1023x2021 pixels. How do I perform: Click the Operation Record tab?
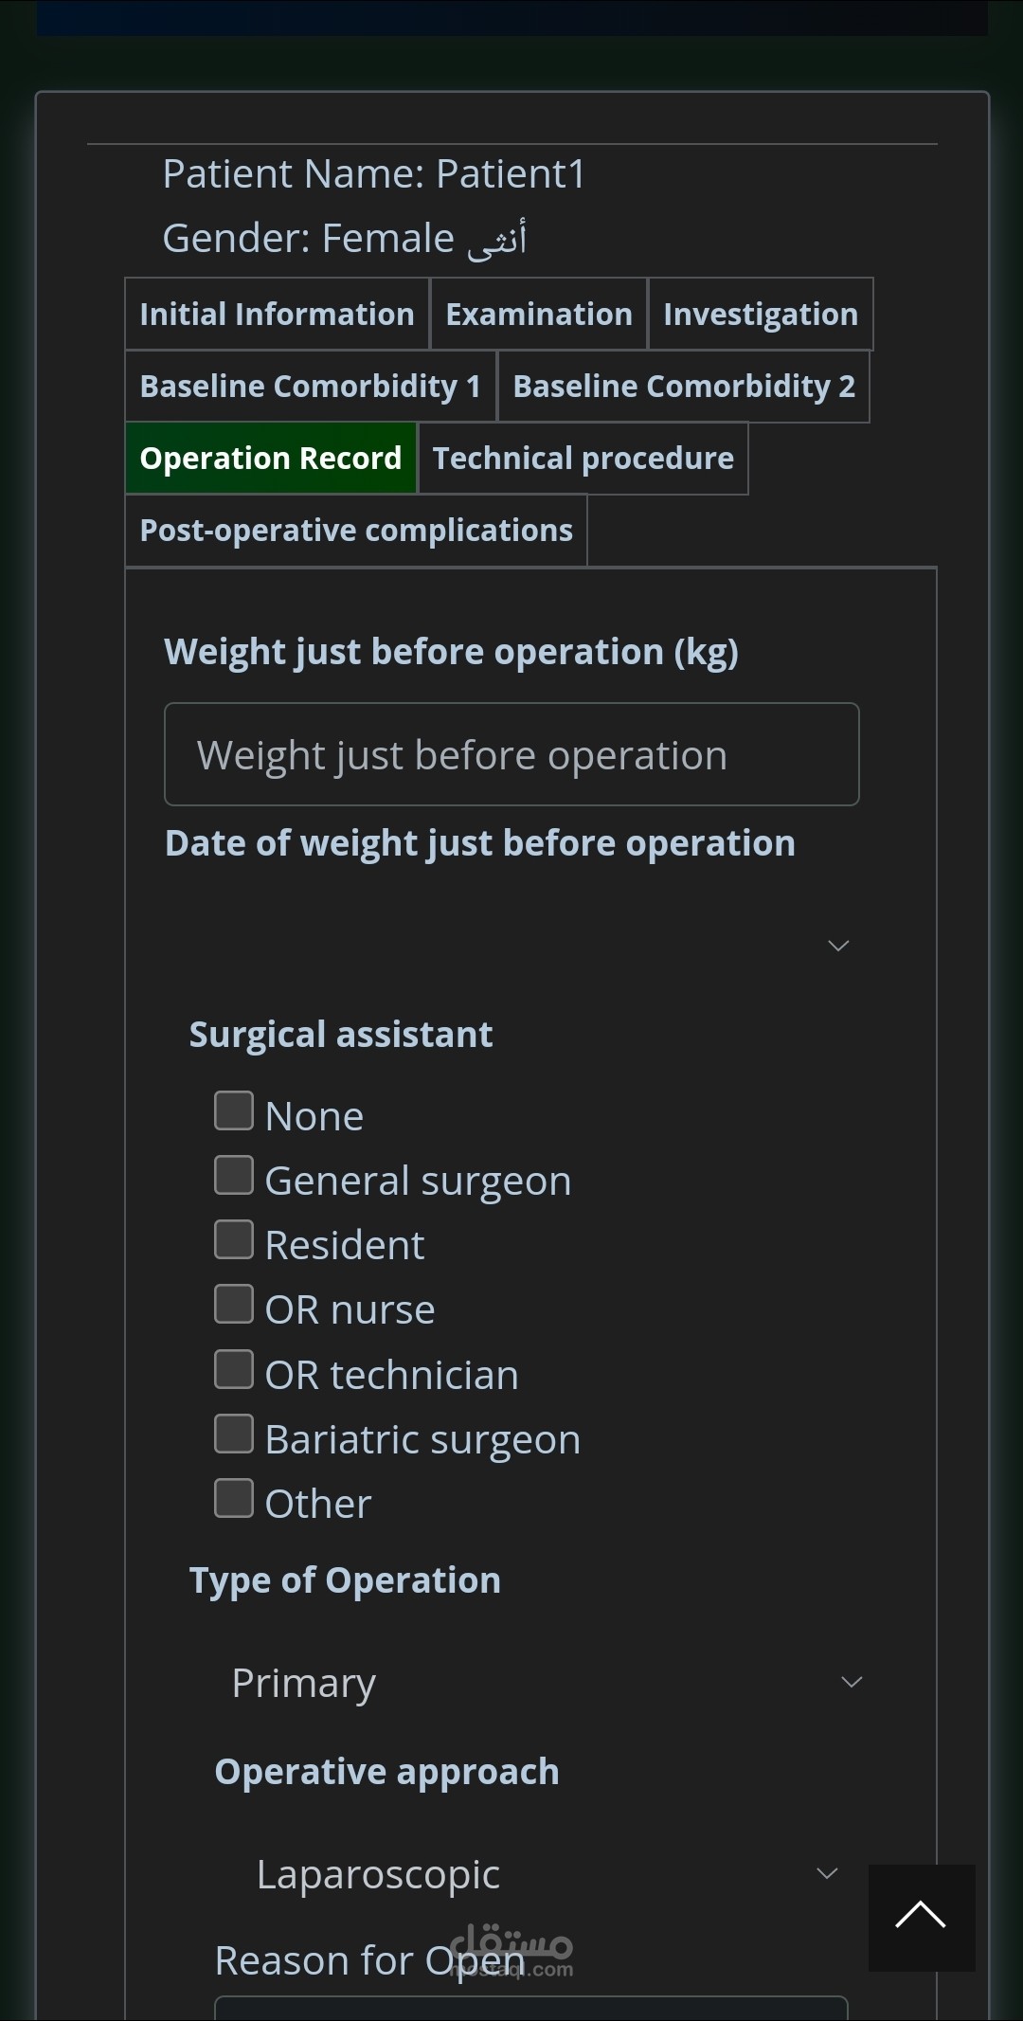point(271,459)
